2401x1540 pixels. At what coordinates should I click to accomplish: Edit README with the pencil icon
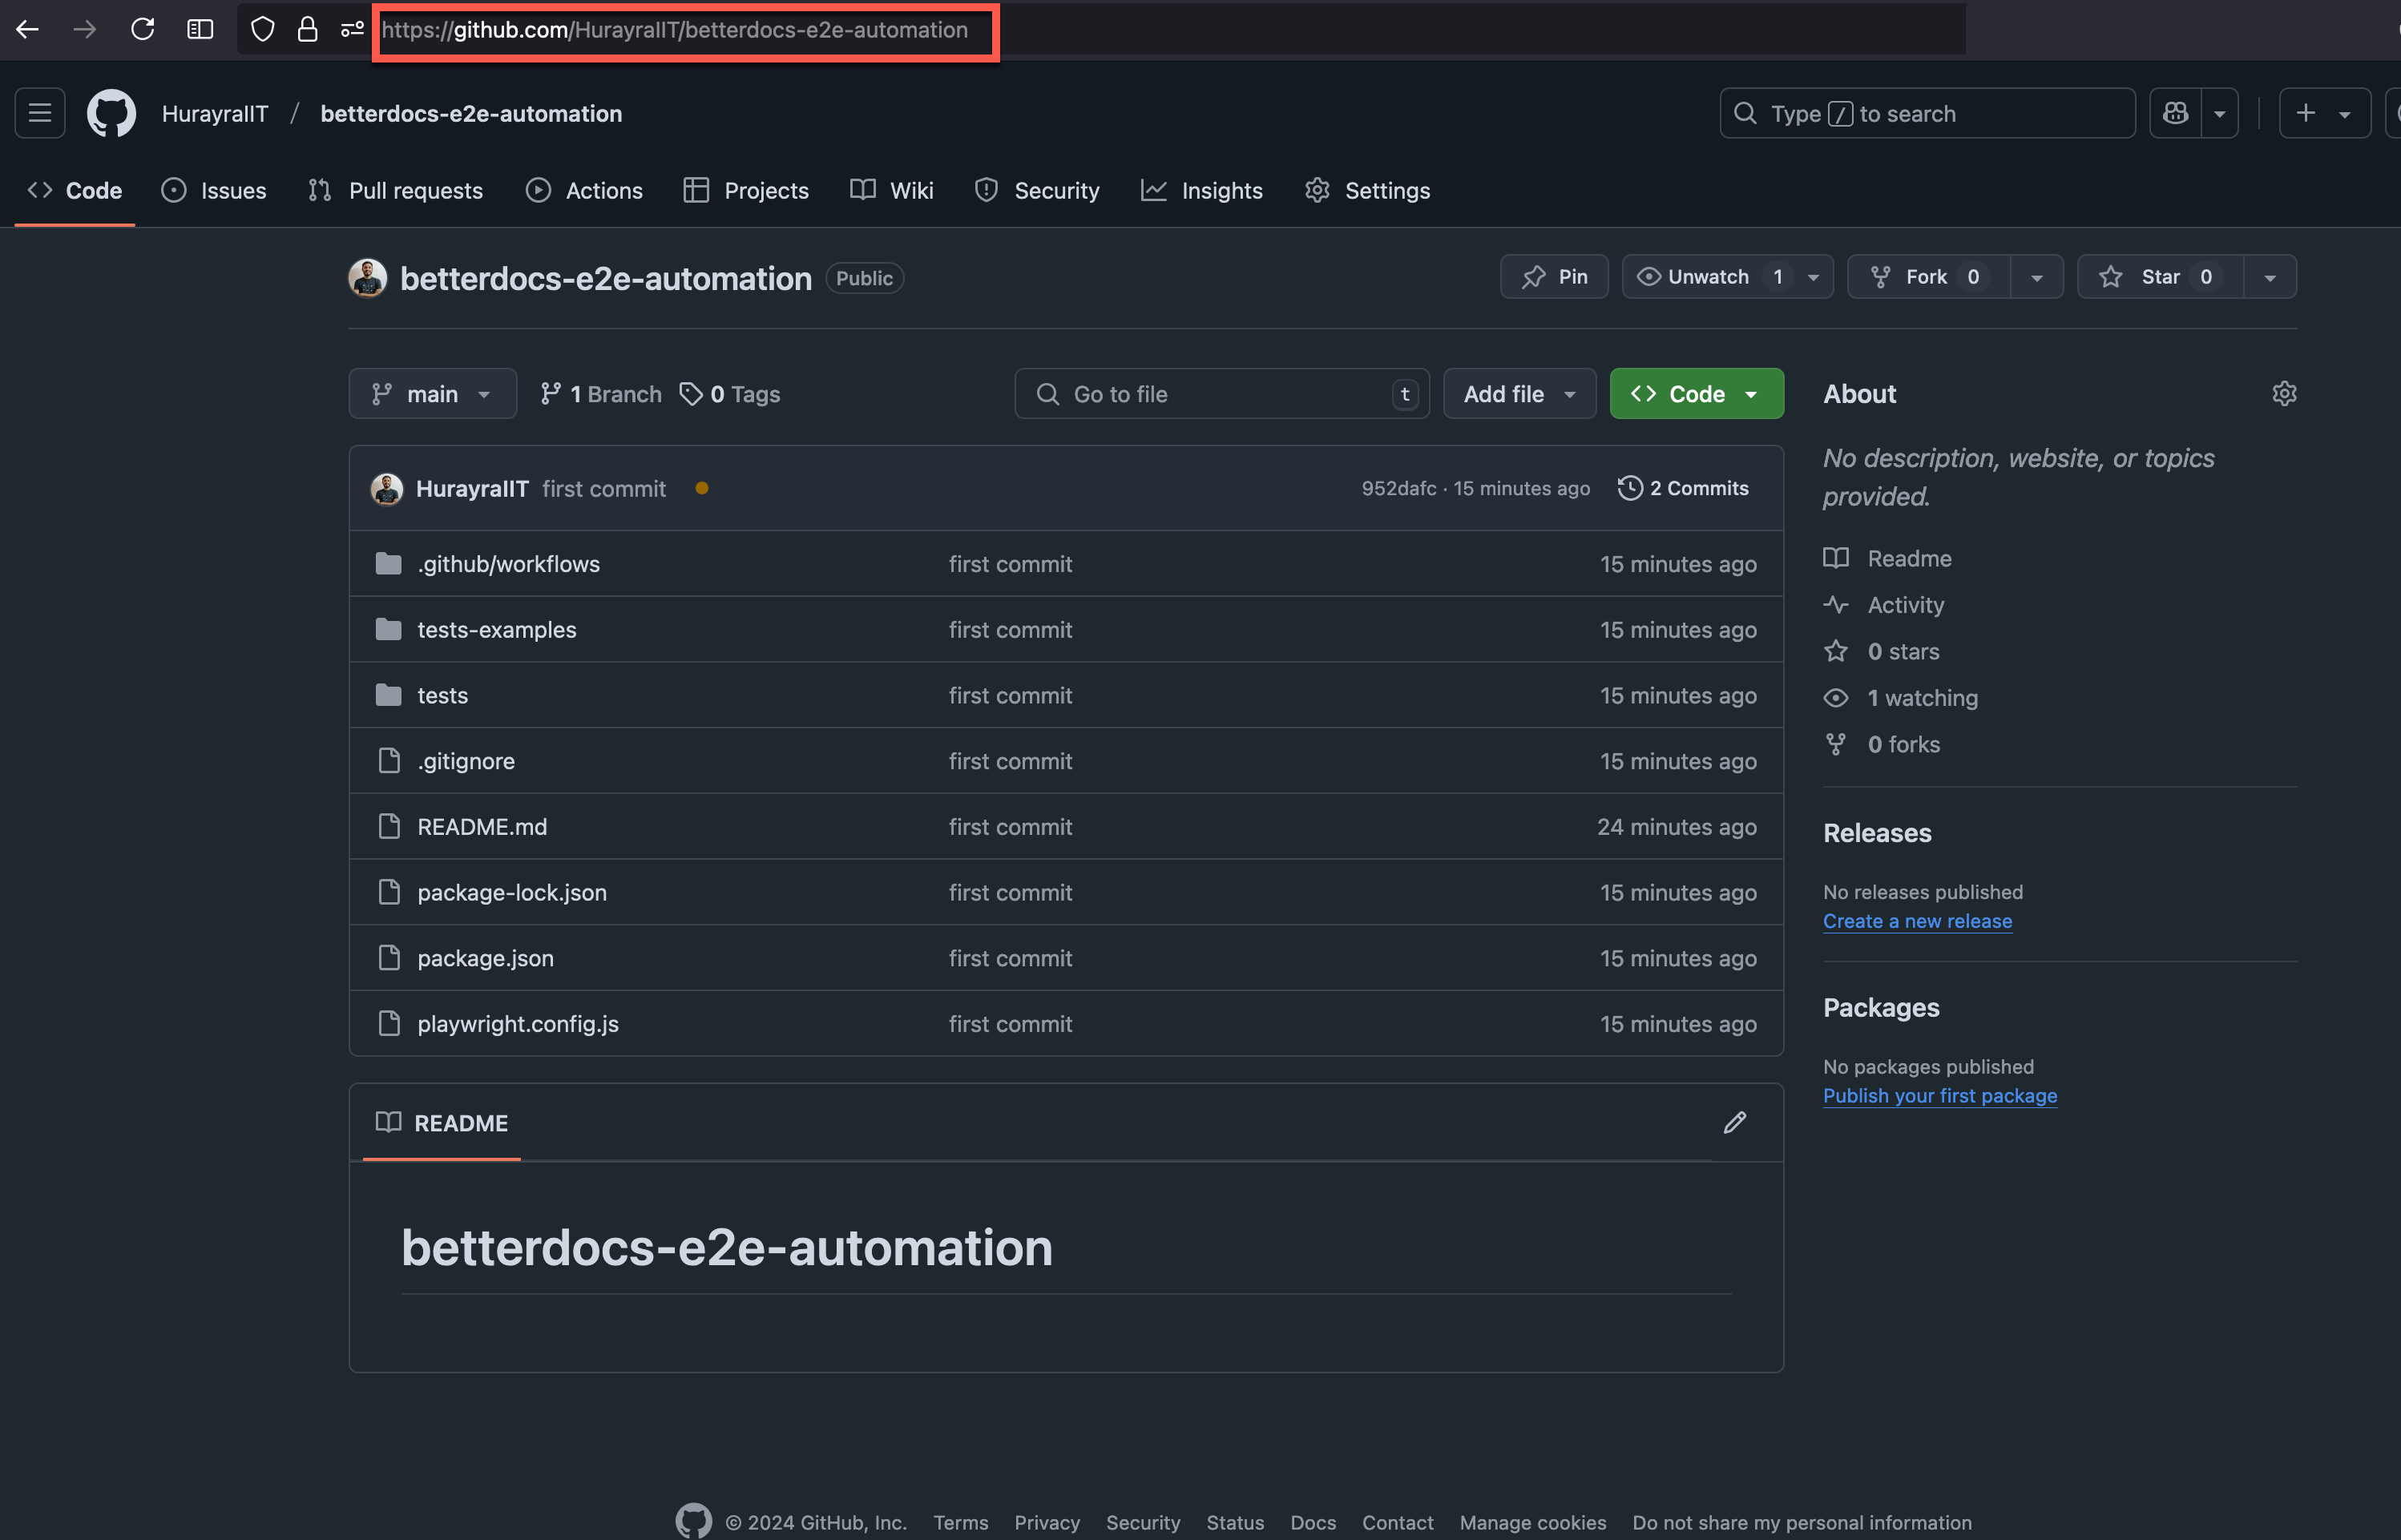(1734, 1123)
